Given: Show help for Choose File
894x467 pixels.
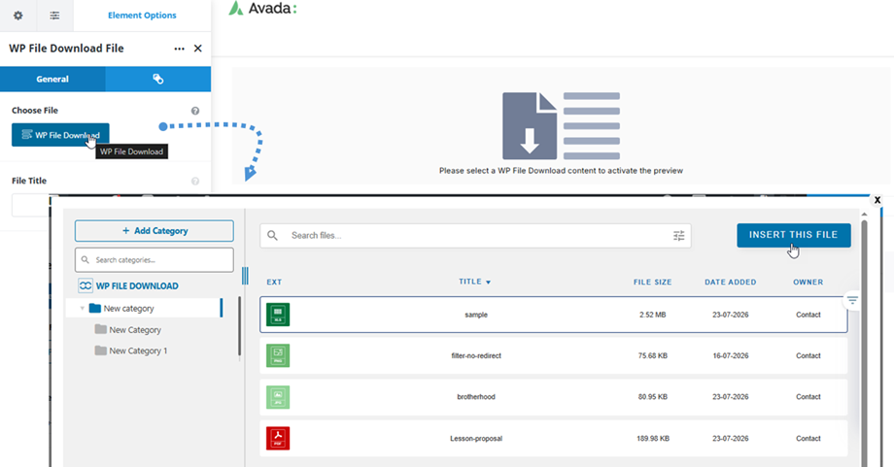Looking at the screenshot, I should point(195,111).
